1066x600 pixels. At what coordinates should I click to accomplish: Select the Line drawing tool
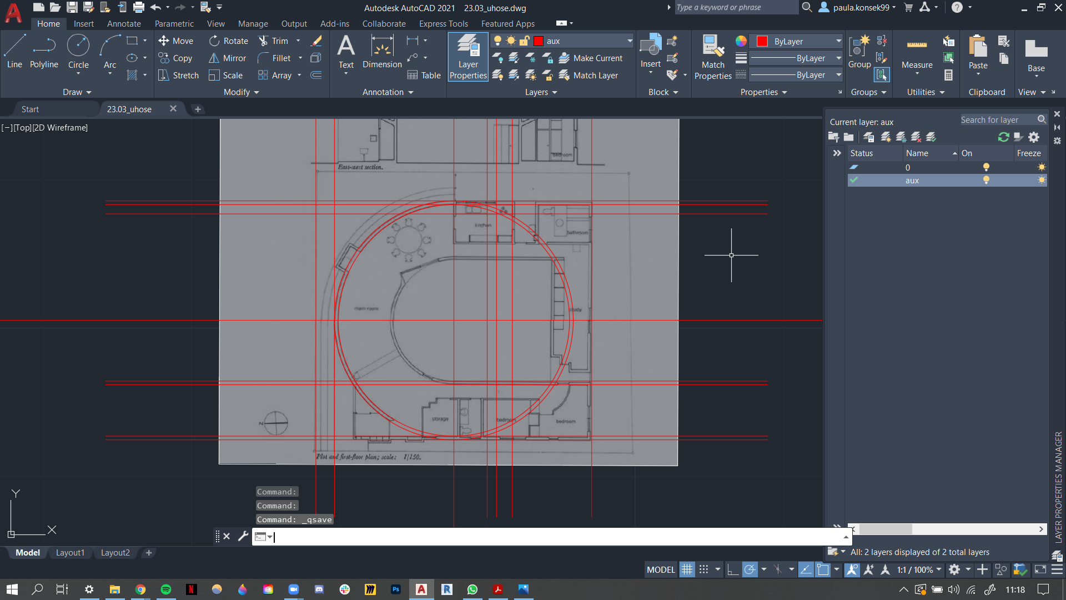click(14, 51)
